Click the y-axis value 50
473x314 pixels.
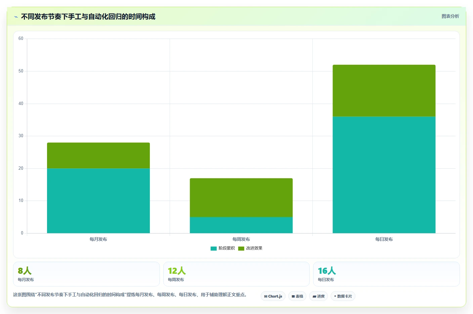tap(21, 71)
